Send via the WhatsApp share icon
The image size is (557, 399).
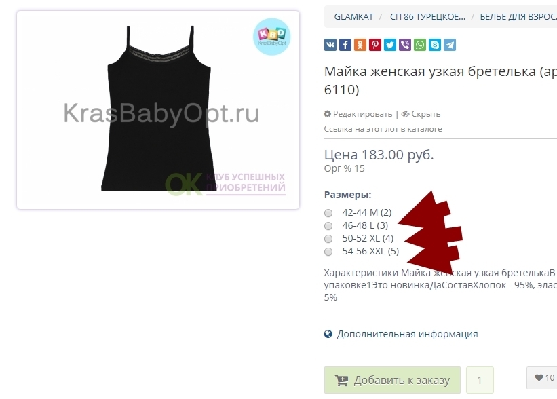point(419,45)
